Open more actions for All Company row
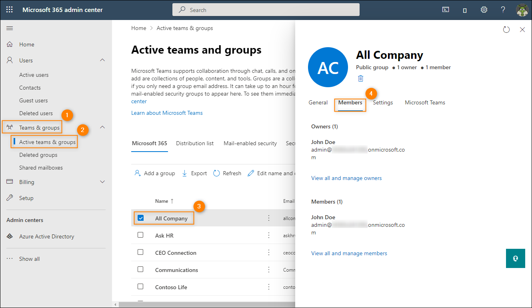 pyautogui.click(x=269, y=218)
